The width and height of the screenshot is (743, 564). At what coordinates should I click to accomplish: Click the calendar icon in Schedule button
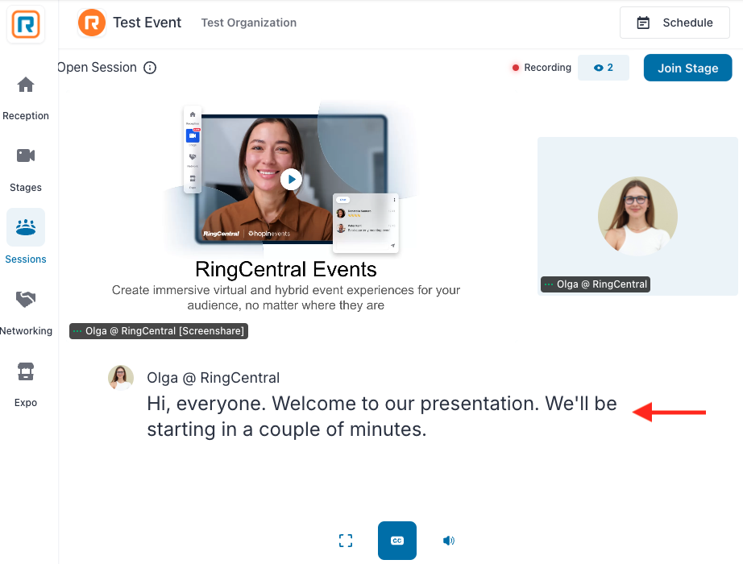643,23
